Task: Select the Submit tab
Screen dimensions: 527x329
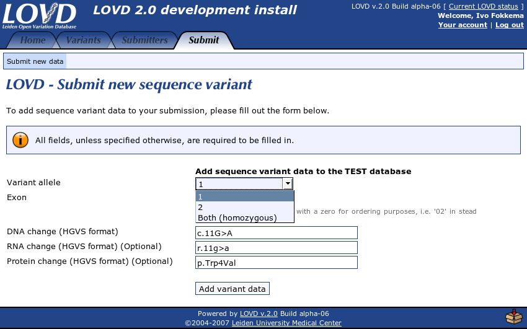Action: click(204, 40)
